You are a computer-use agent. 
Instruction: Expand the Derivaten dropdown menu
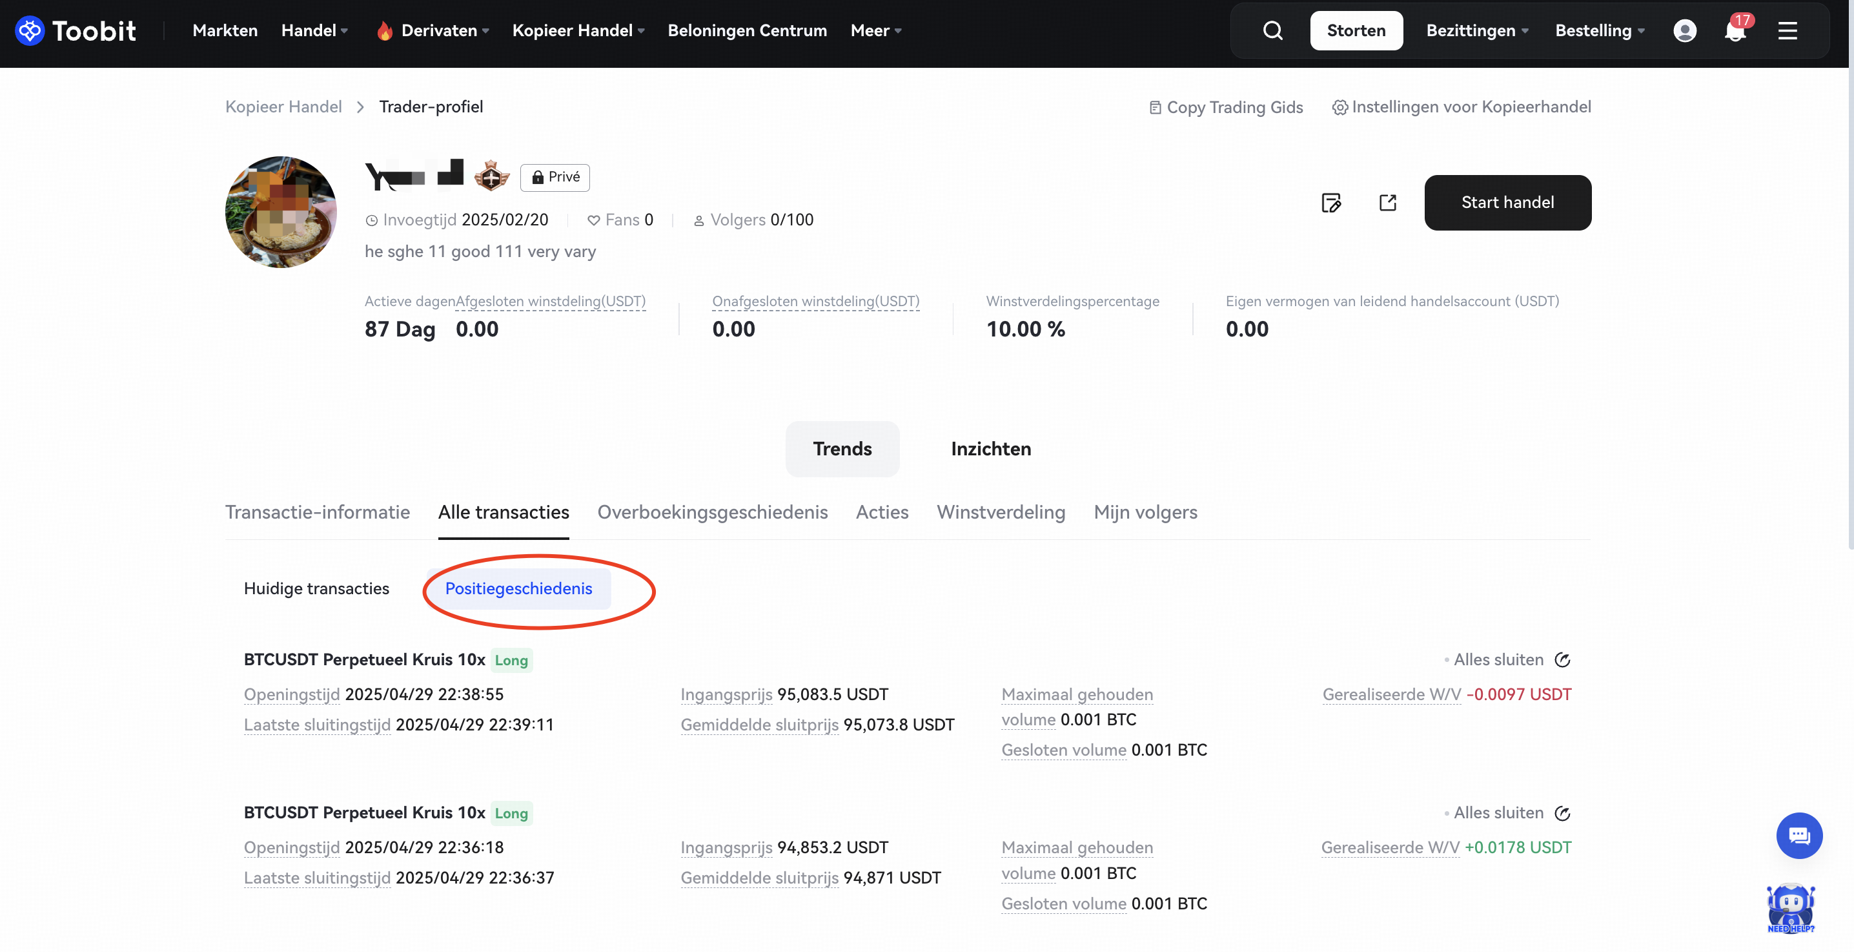[x=439, y=30]
